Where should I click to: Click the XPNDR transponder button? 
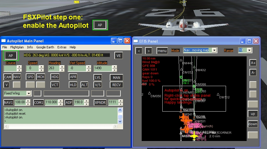tap(100, 102)
